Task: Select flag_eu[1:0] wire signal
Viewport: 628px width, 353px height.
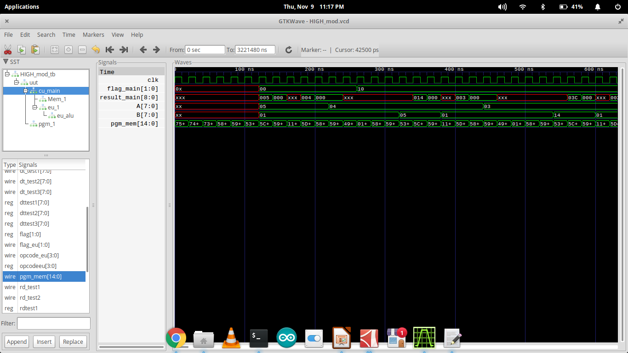Action: (x=44, y=245)
